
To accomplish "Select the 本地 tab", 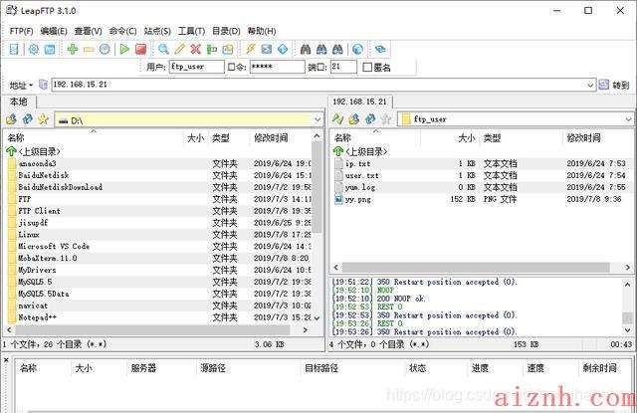I will pos(19,102).
